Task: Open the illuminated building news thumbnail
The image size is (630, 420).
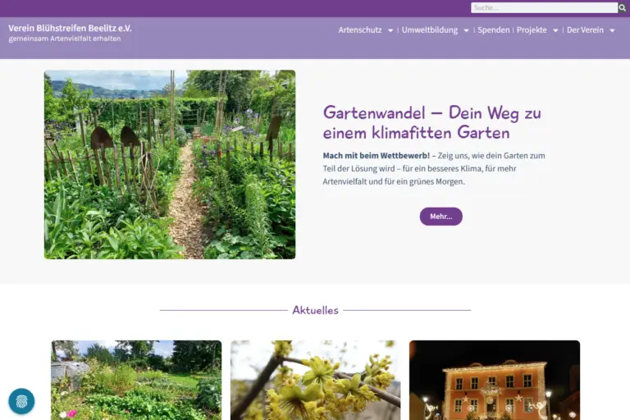Action: pos(494,380)
